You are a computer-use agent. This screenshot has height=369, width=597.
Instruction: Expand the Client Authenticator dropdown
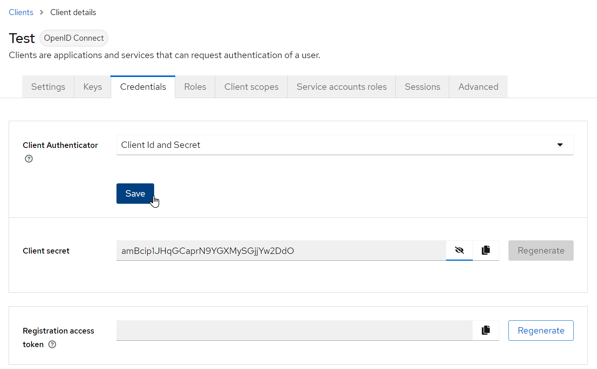pyautogui.click(x=345, y=145)
